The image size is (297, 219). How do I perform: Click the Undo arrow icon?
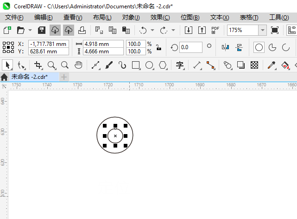point(143,30)
